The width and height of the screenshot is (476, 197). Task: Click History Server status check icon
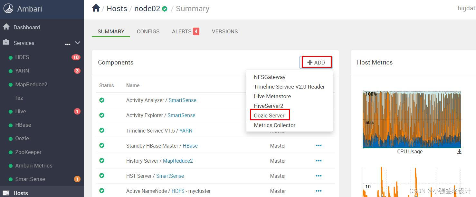[102, 160]
